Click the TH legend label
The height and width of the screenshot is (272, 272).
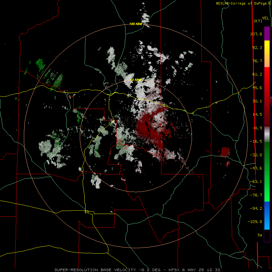pos(260,235)
